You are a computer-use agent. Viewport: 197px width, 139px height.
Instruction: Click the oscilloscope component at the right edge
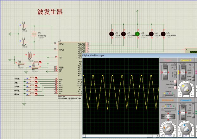(x=191, y=50)
